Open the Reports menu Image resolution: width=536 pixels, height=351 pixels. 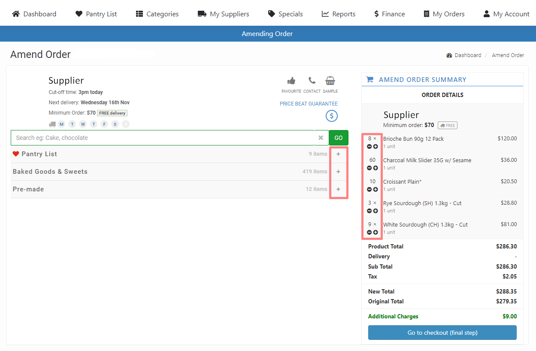339,13
